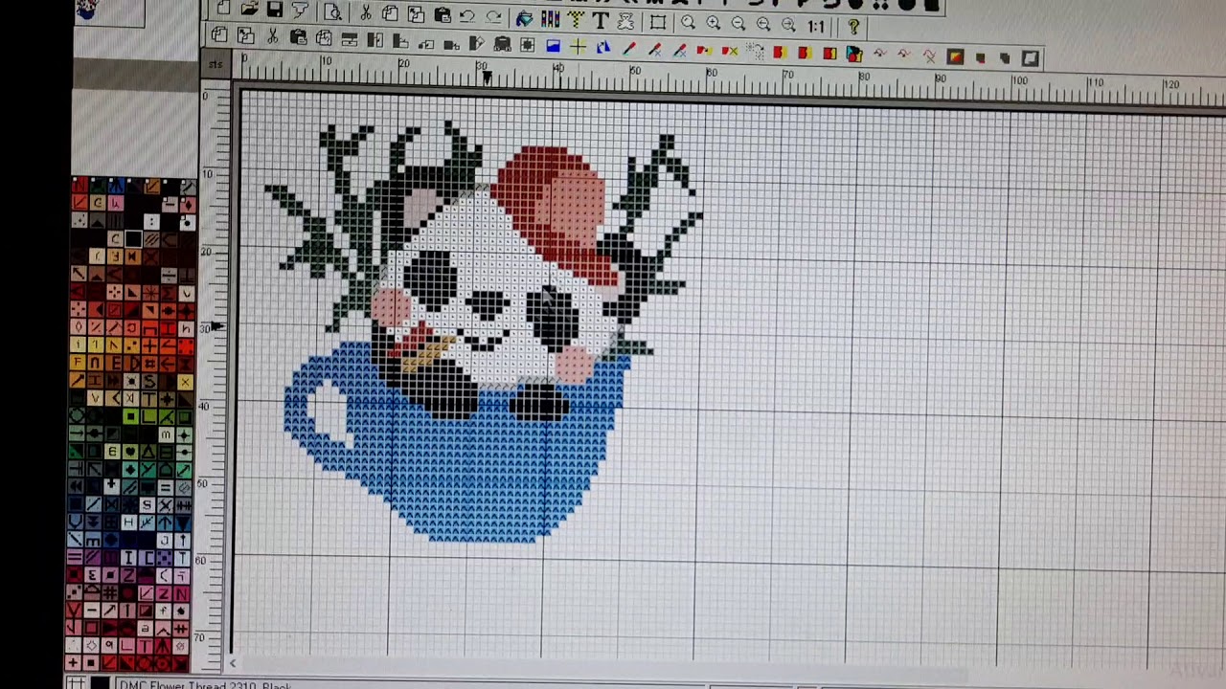Save the pattern using floppy disk icon

point(275,10)
